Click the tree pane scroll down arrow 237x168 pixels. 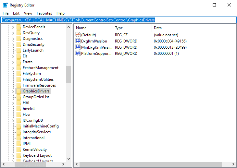tap(69, 159)
